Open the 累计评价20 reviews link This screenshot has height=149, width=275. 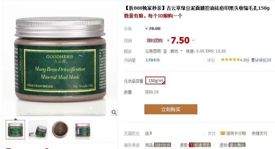click(x=261, y=60)
